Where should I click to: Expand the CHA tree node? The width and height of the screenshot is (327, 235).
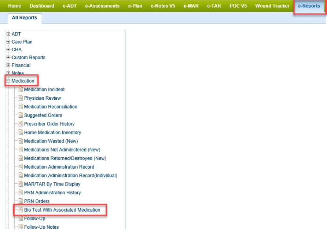[x=8, y=49]
